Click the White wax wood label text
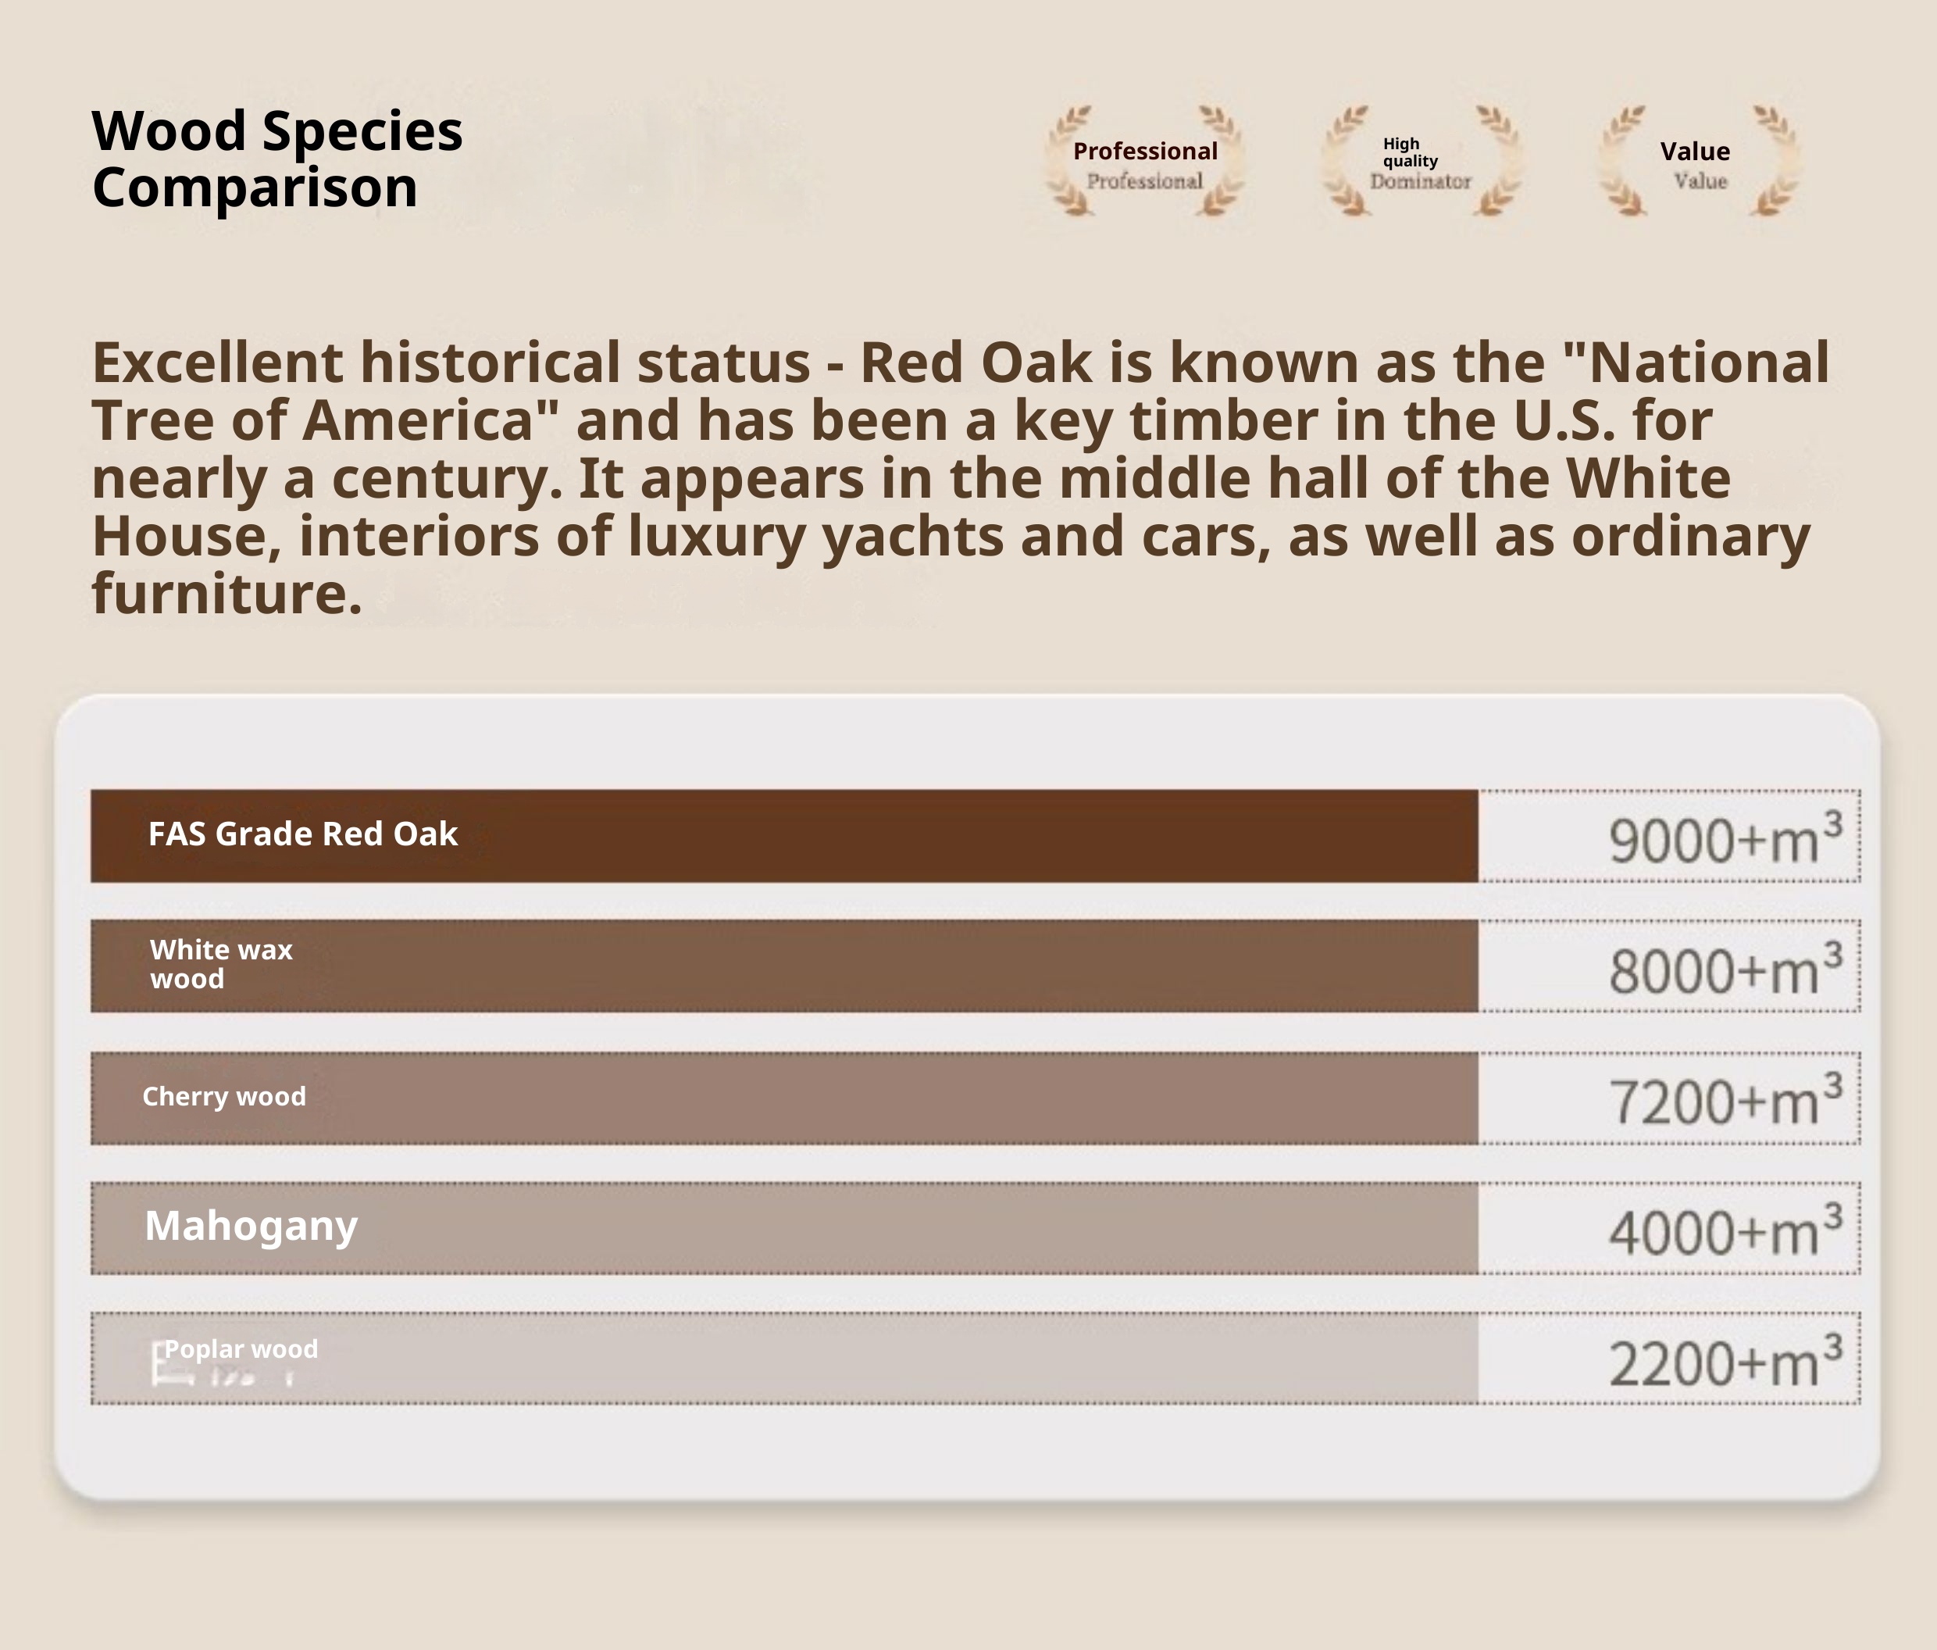The image size is (1937, 1650). (220, 964)
